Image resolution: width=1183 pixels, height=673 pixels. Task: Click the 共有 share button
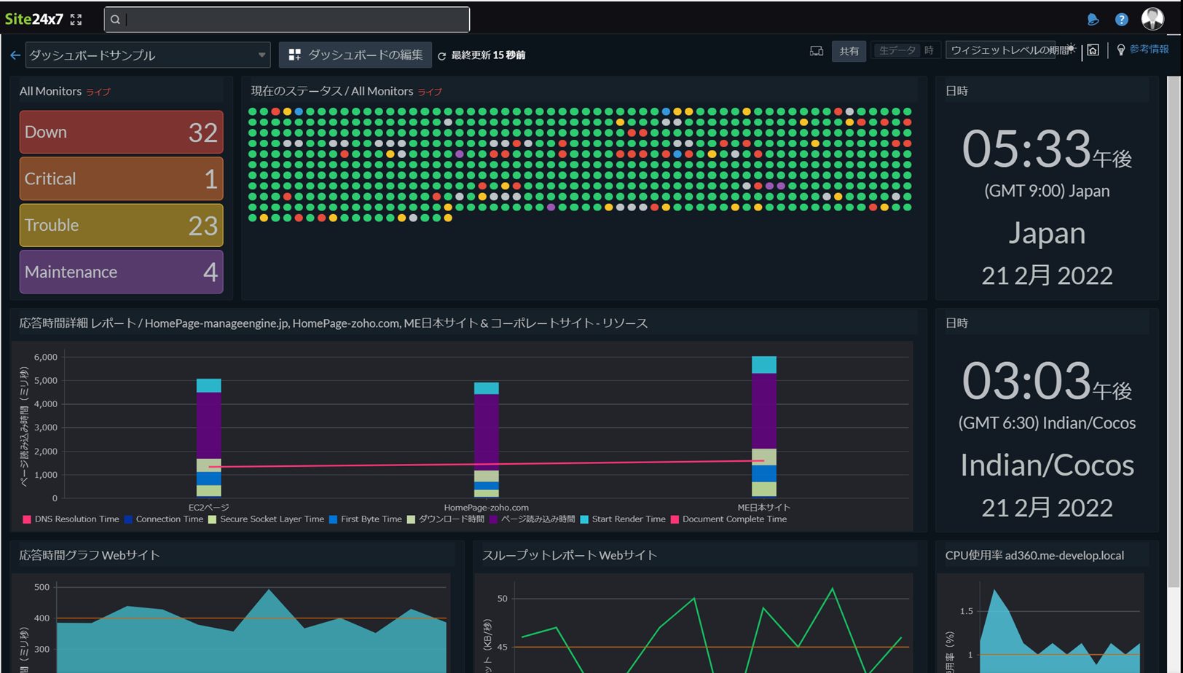(849, 51)
